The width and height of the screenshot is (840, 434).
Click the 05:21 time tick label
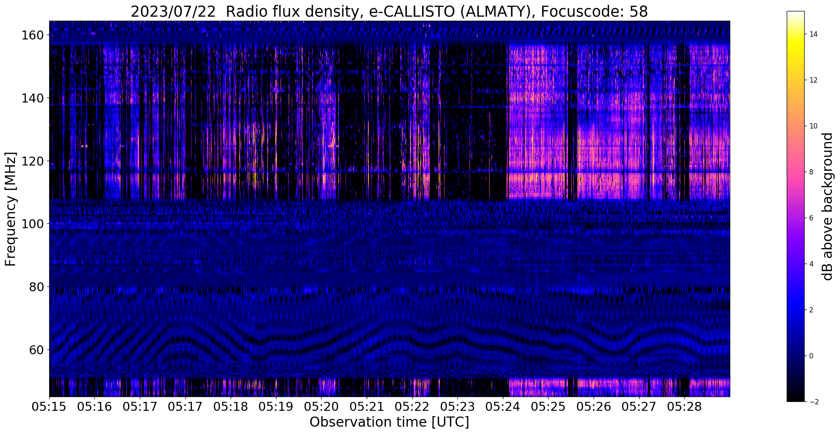tap(367, 407)
